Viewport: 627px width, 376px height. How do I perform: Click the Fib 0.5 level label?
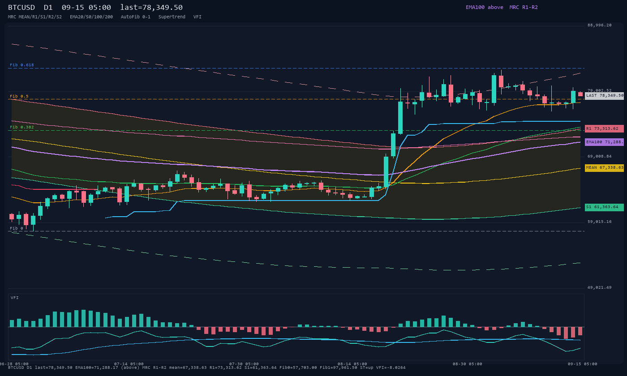pos(19,96)
